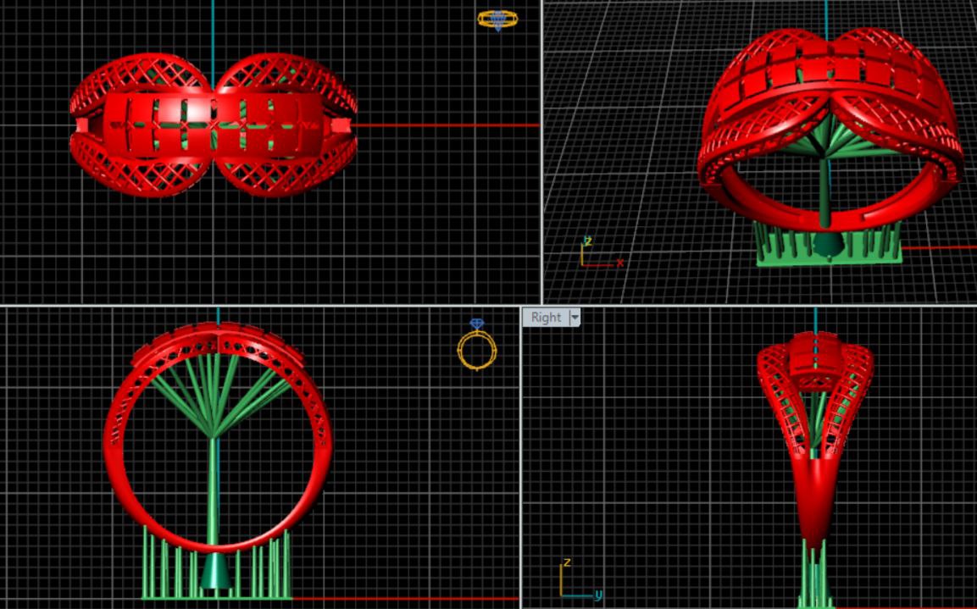
Task: Open the Right viewport menu arrow
Action: (x=575, y=318)
